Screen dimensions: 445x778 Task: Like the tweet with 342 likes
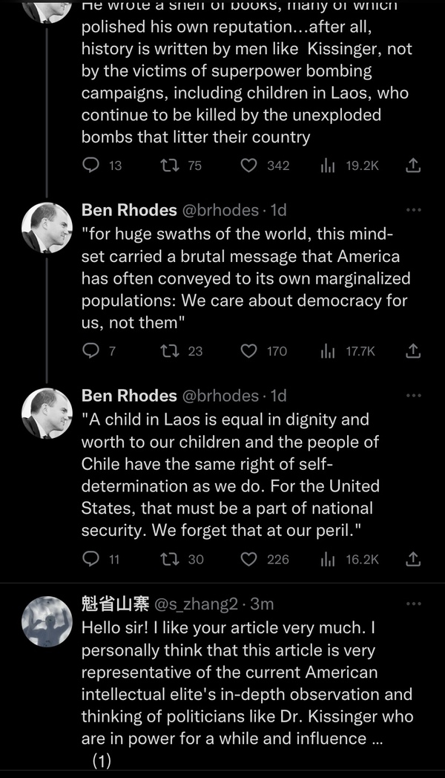[249, 166]
